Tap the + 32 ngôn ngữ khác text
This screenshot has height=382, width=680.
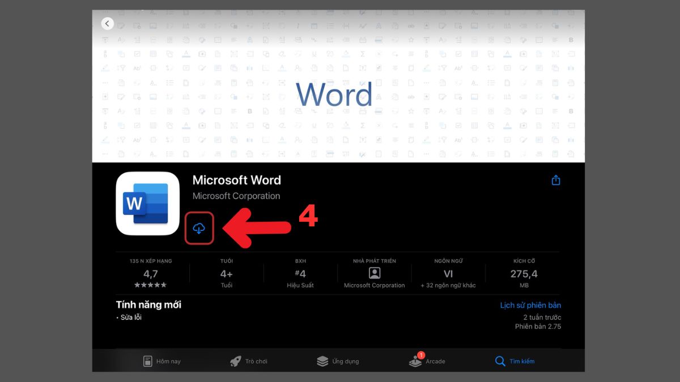click(x=448, y=285)
